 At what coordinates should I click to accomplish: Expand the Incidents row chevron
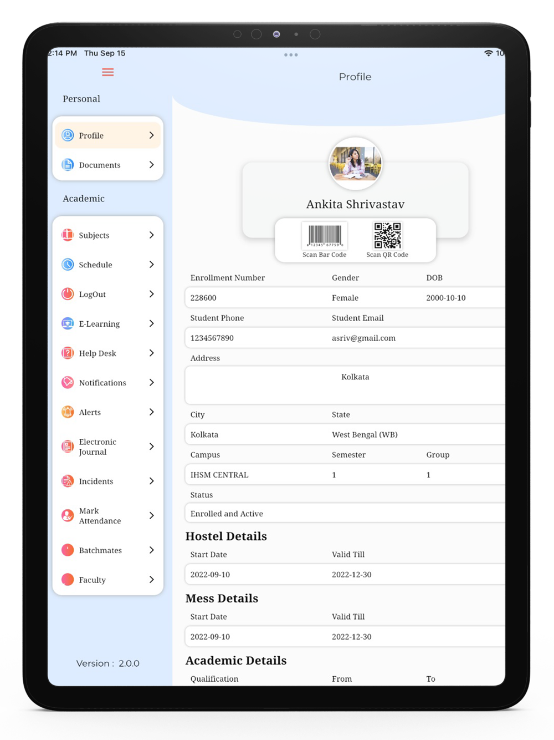click(151, 481)
